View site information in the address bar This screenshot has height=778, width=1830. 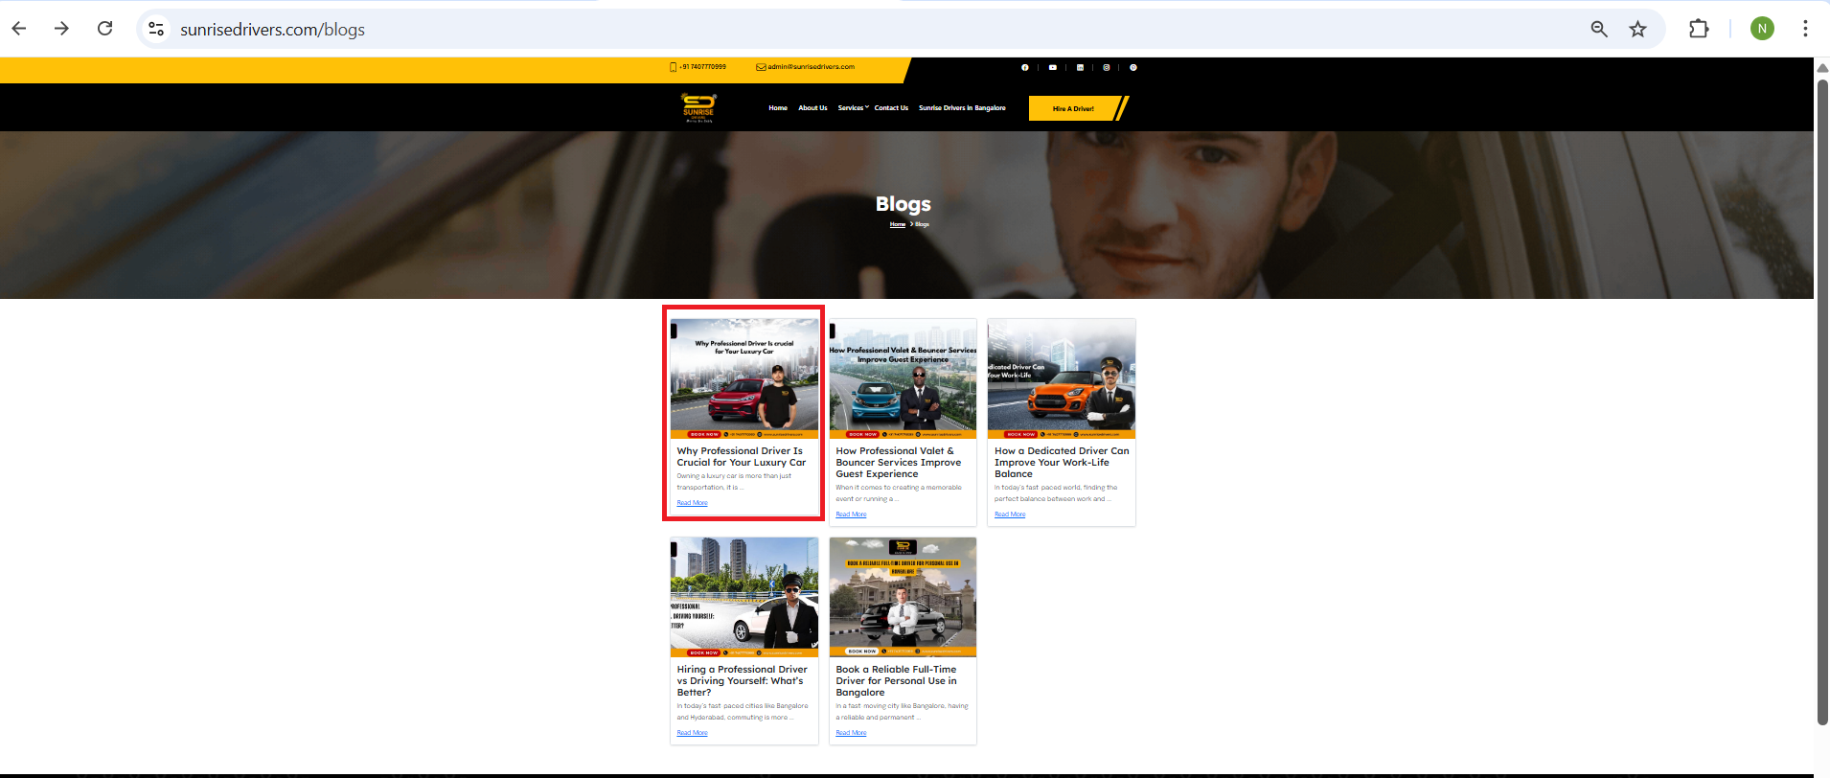pos(156,29)
